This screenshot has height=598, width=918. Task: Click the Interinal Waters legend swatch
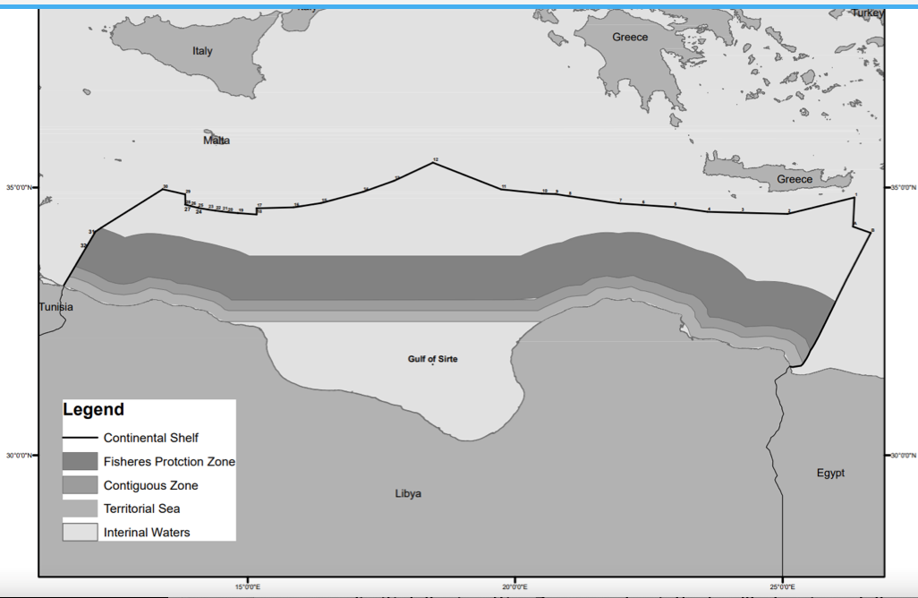click(x=81, y=532)
